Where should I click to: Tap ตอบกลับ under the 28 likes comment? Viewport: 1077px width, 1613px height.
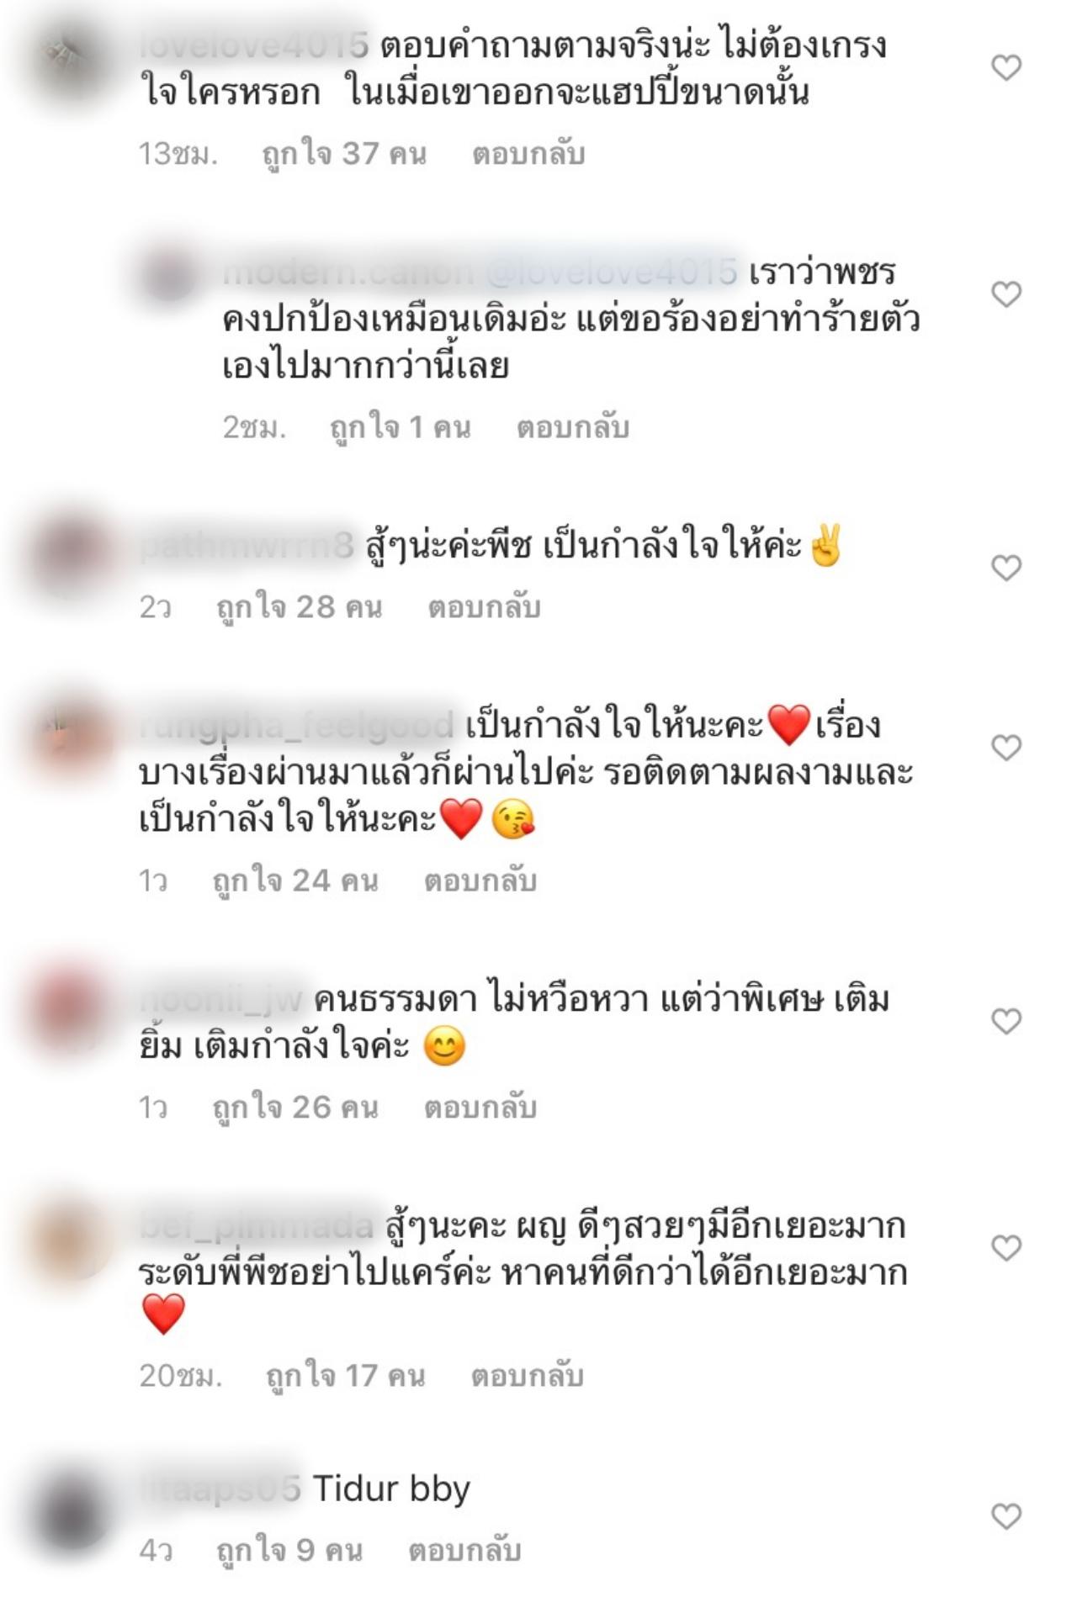pos(484,606)
